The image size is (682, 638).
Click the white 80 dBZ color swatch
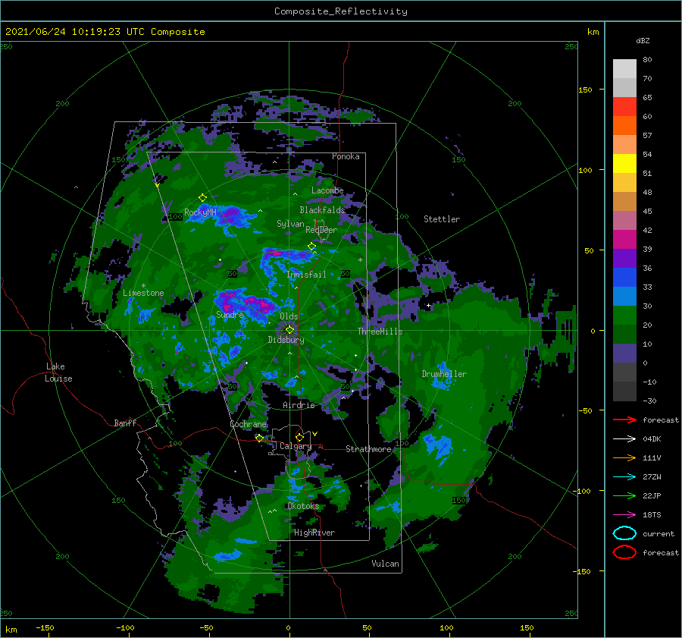pyautogui.click(x=624, y=69)
